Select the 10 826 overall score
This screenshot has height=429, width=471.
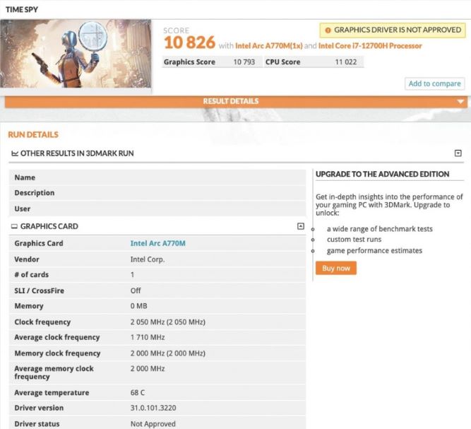(189, 42)
